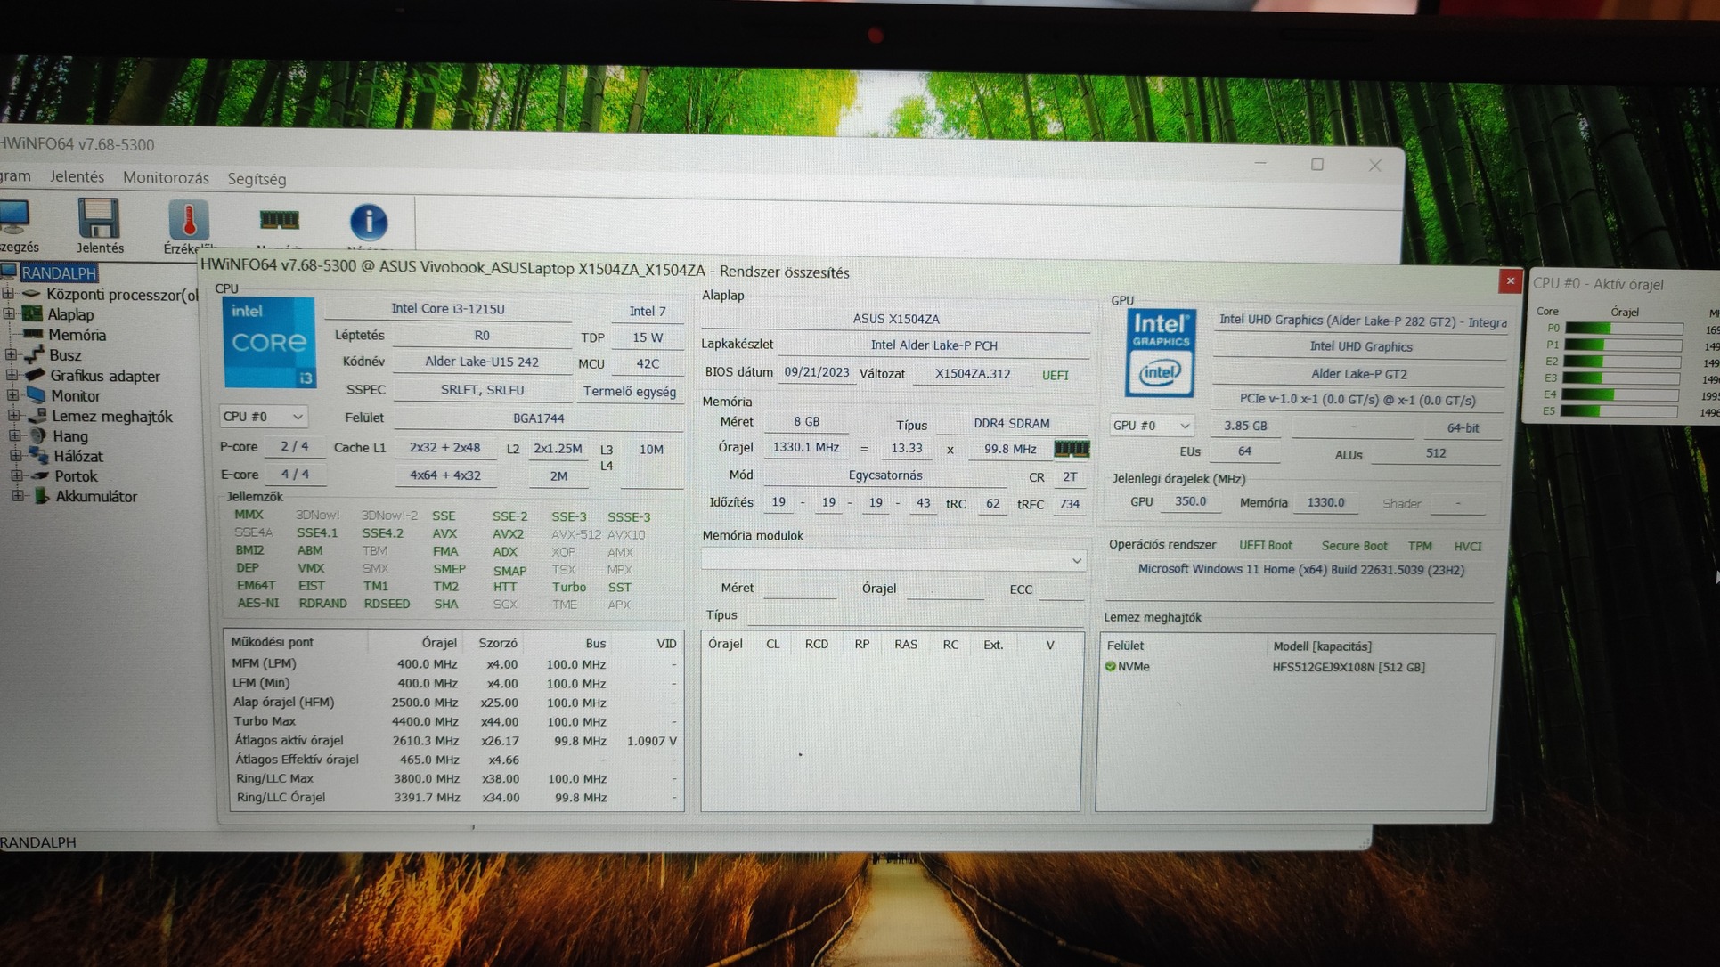Expand the Alaplap tree node
1720x967 pixels.
point(9,314)
